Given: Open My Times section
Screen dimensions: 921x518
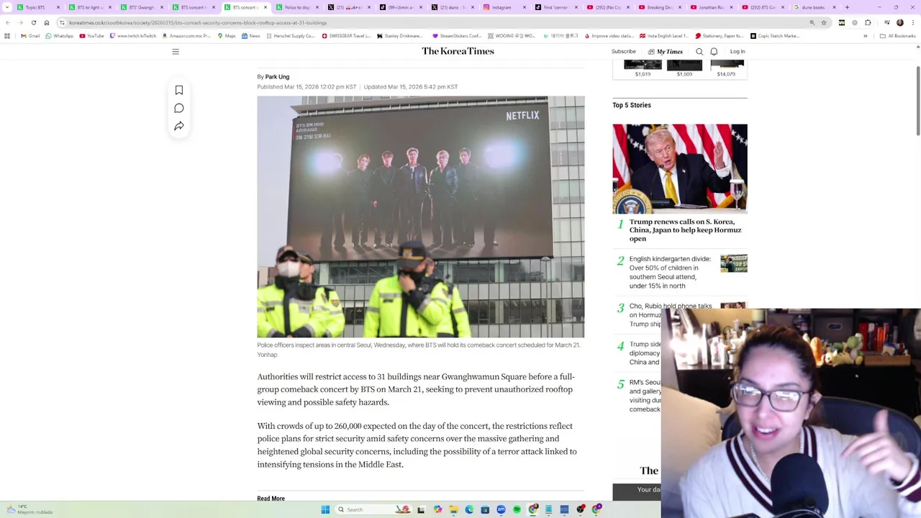Looking at the screenshot, I should coord(666,52).
